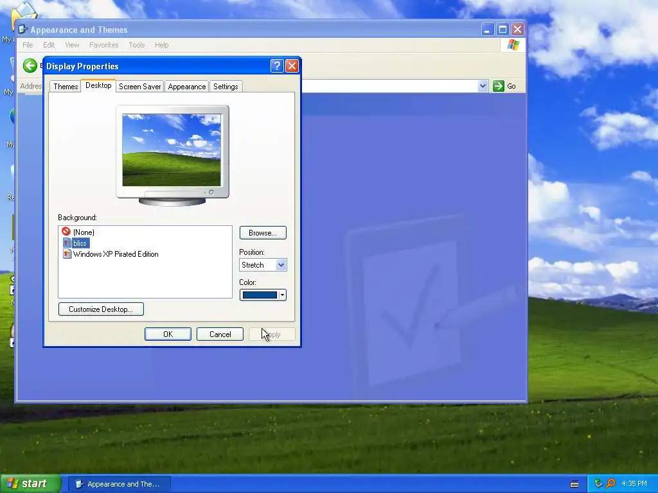The width and height of the screenshot is (658, 493).
Task: Maximize the Appearance and Themes window
Action: point(502,30)
